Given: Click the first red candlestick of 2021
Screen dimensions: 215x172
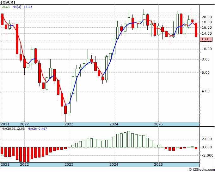Looking at the screenshot, I should click(x=2, y=20).
